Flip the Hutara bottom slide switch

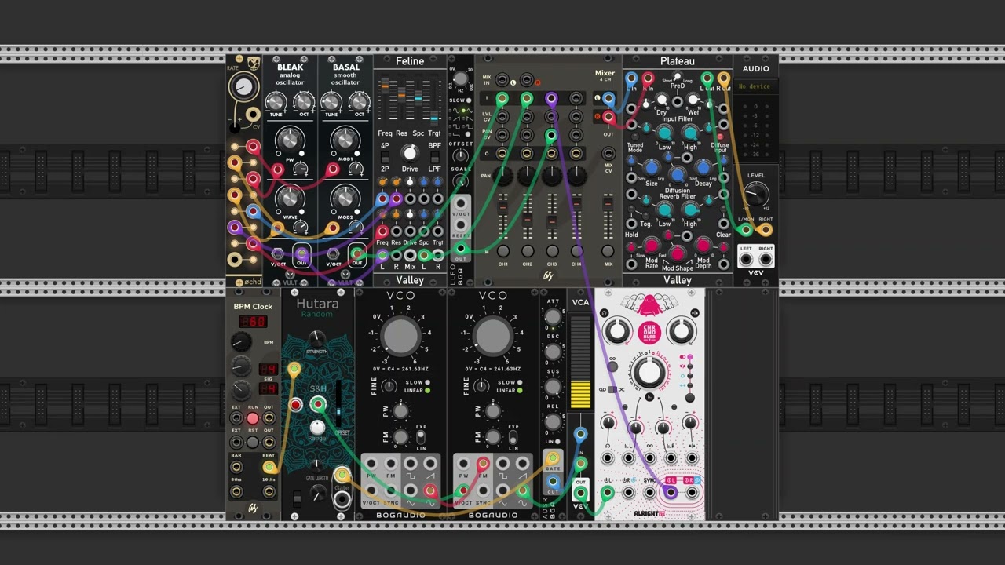coord(297,498)
